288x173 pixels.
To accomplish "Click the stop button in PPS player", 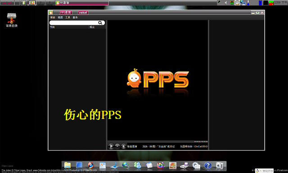I will coord(117,146).
